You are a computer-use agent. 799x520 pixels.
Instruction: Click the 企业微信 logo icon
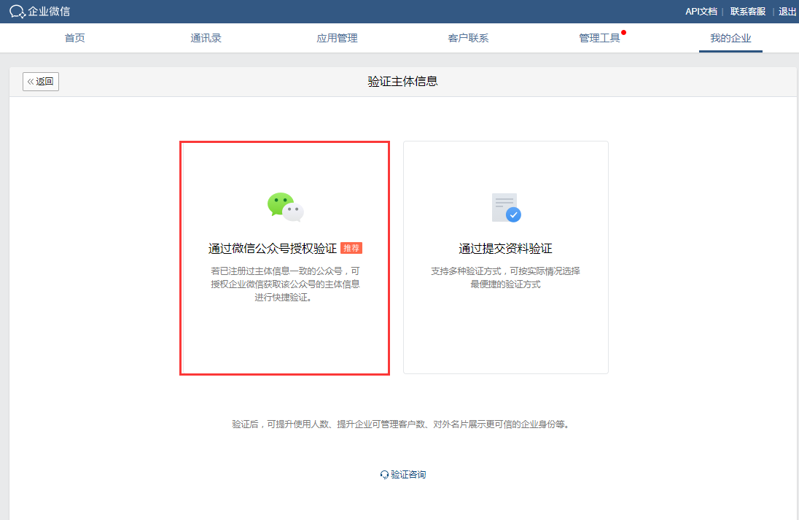click(x=17, y=12)
